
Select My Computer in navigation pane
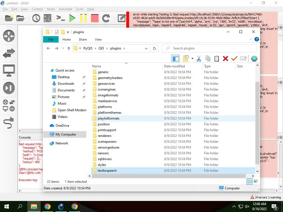point(65,134)
